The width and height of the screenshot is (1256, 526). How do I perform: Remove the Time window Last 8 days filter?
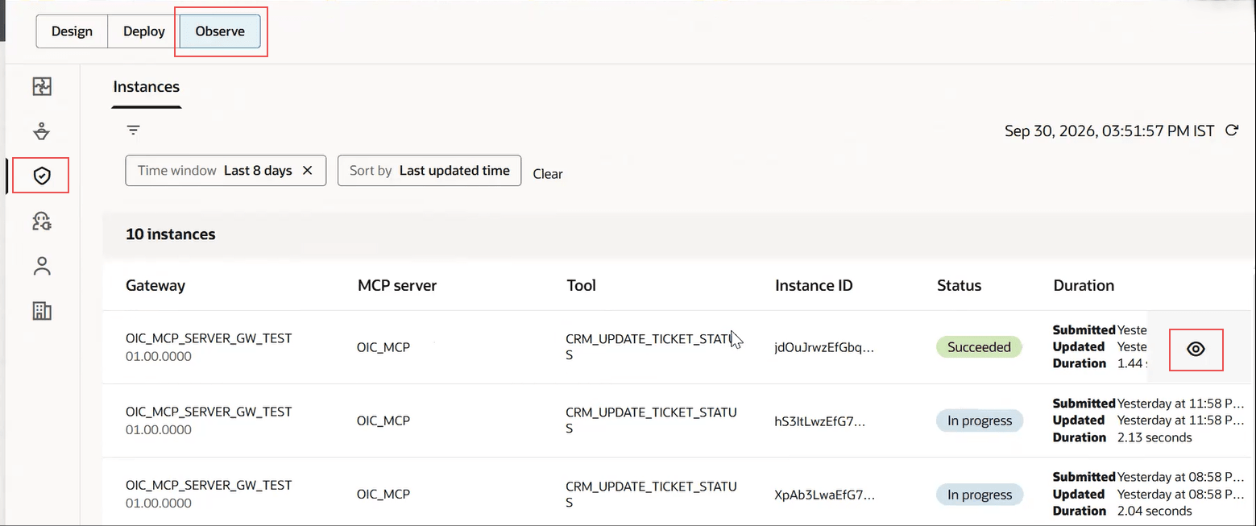point(307,171)
